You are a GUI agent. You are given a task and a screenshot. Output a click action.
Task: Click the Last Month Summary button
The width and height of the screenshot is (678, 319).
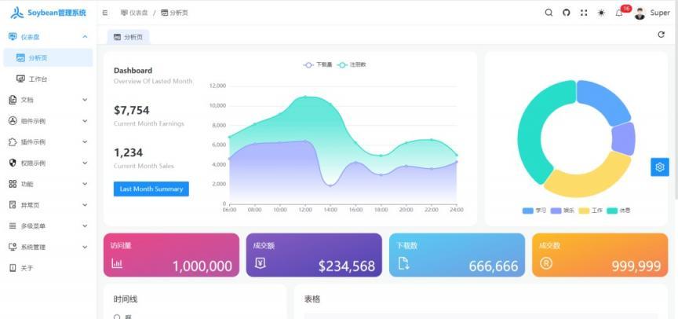(x=151, y=189)
